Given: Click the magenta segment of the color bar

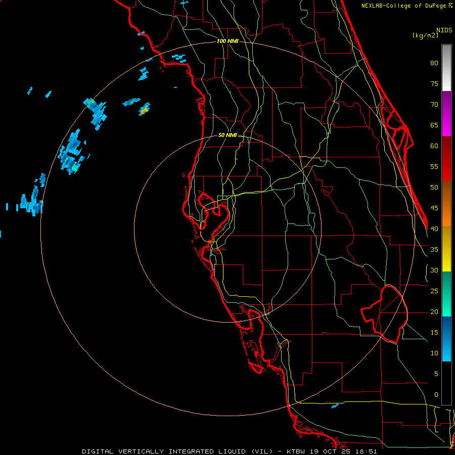Looking at the screenshot, I should pos(446,114).
